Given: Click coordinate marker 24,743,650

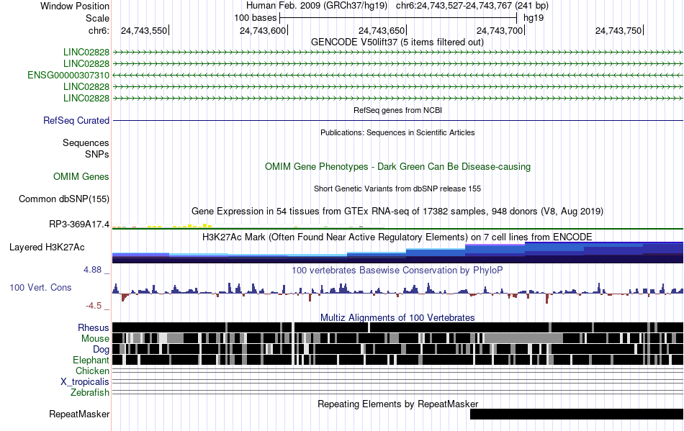Looking at the screenshot, I should (x=382, y=30).
